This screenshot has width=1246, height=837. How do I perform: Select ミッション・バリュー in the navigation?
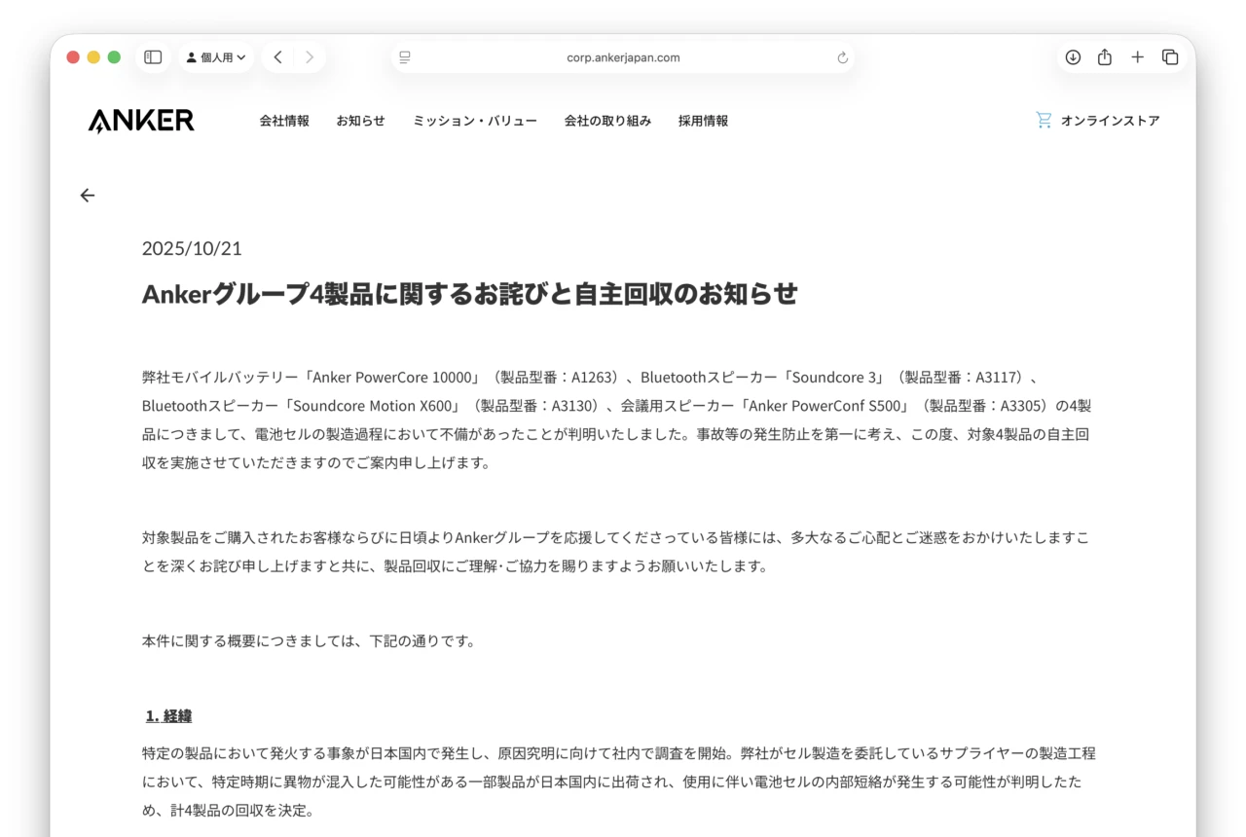474,121
